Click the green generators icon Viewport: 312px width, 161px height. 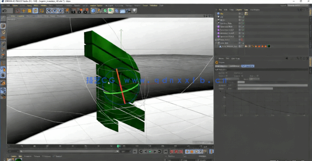(105, 10)
